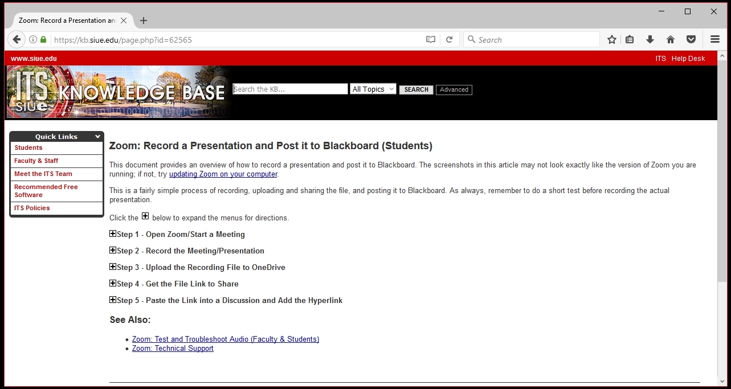The height and width of the screenshot is (389, 731).
Task: Open the Downloads arrow icon
Action: coord(650,39)
